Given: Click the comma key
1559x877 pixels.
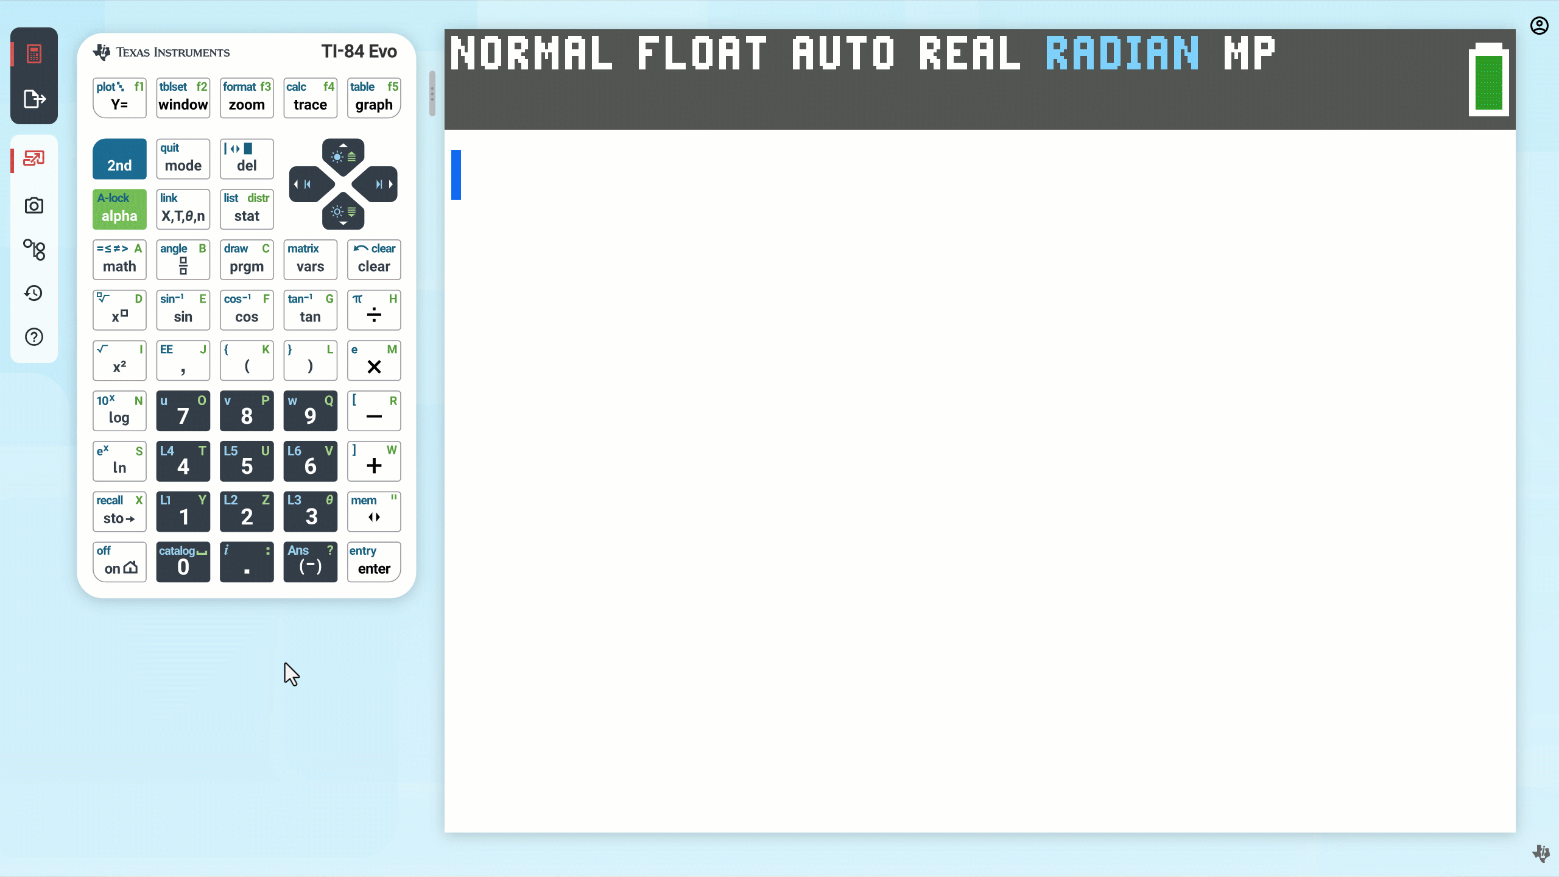Looking at the screenshot, I should (x=183, y=361).
